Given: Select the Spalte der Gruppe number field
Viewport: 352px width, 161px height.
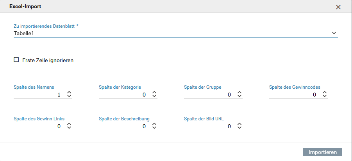Looking at the screenshot, I should [209, 95].
